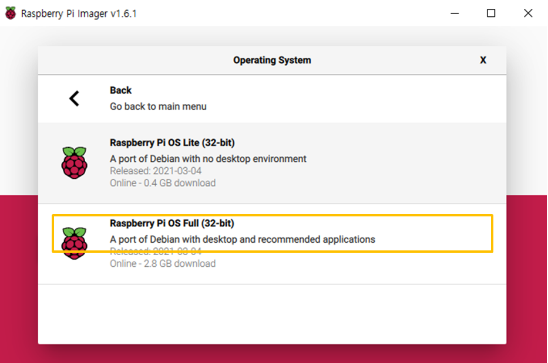
Task: Close the Operating System dialog with X
Action: (x=483, y=60)
